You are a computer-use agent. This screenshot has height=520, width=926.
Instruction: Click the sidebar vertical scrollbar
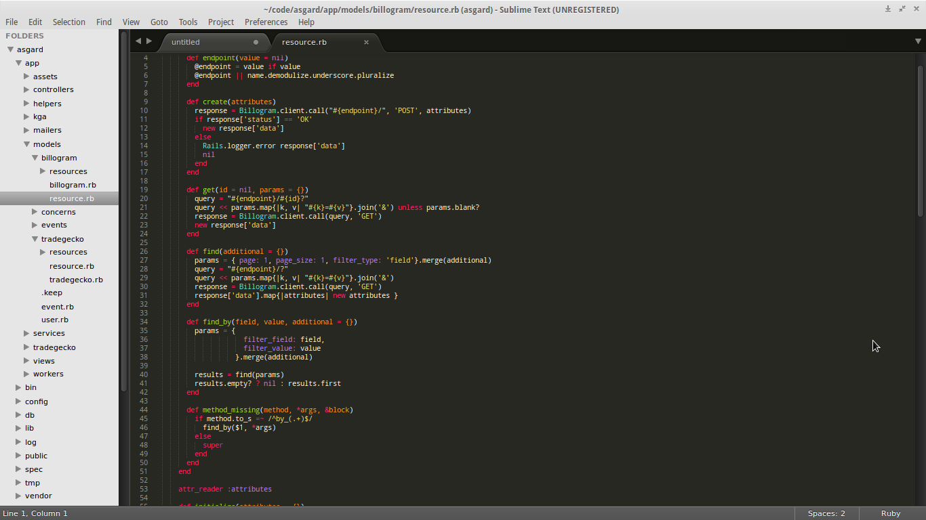pos(123,210)
